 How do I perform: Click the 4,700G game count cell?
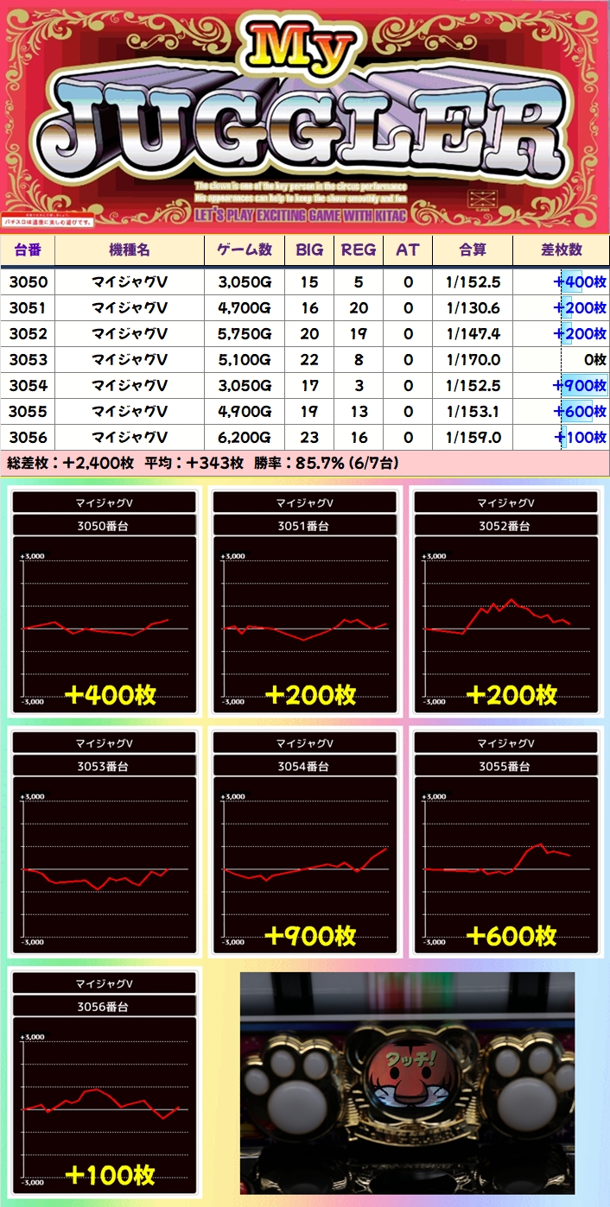[x=245, y=308]
